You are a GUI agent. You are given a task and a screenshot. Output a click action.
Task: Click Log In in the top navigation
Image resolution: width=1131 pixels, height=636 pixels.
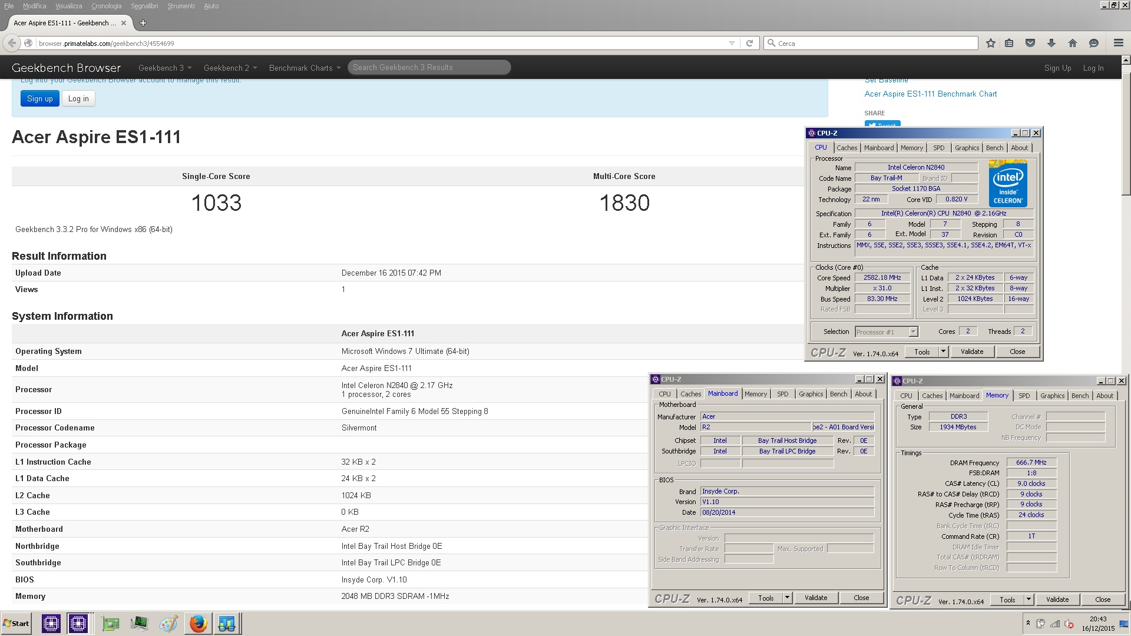click(x=1093, y=68)
